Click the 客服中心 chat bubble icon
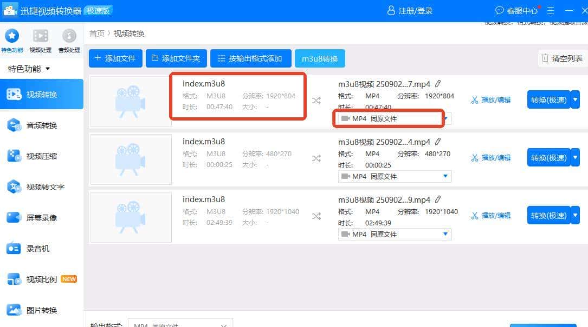The height and width of the screenshot is (327, 588). click(x=500, y=10)
